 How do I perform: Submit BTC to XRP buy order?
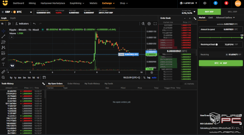(x=221, y=63)
